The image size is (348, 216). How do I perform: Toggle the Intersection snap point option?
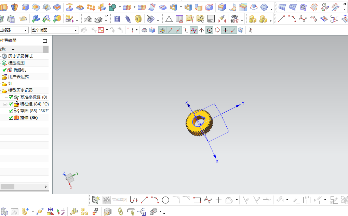click(x=201, y=30)
